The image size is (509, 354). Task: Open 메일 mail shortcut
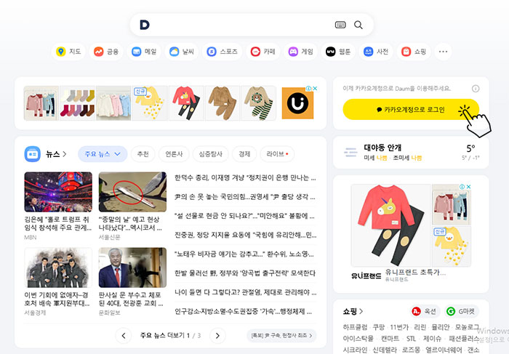(144, 52)
